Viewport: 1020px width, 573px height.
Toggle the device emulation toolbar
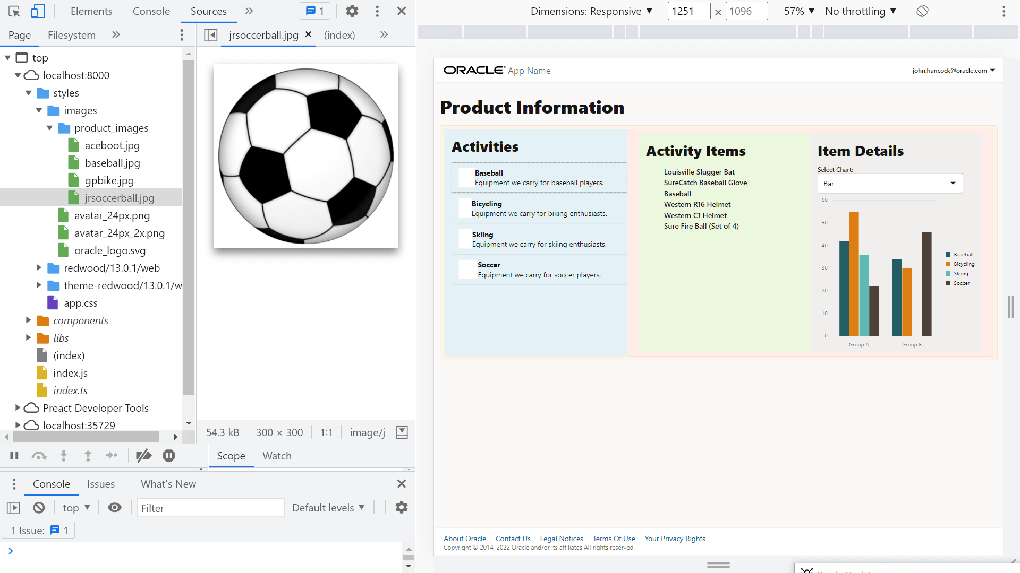click(x=38, y=11)
